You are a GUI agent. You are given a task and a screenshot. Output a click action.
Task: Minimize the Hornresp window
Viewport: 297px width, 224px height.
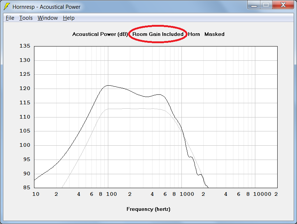pos(254,5)
